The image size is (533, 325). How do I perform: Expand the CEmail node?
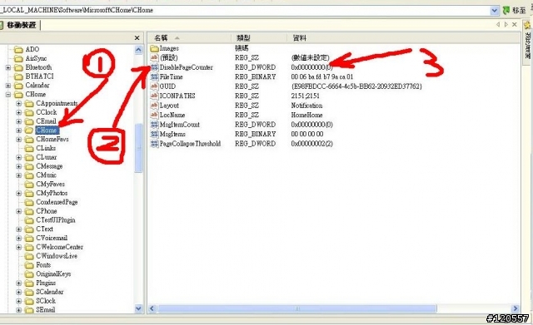19,121
